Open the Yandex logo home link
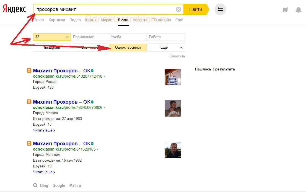This screenshot has height=192, width=306. (14, 9)
